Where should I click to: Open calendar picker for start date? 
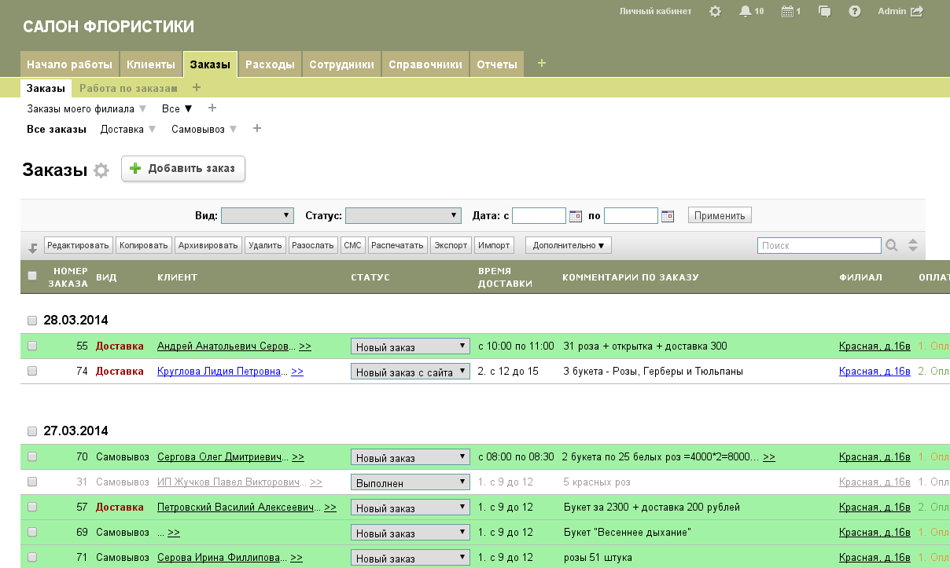point(576,216)
